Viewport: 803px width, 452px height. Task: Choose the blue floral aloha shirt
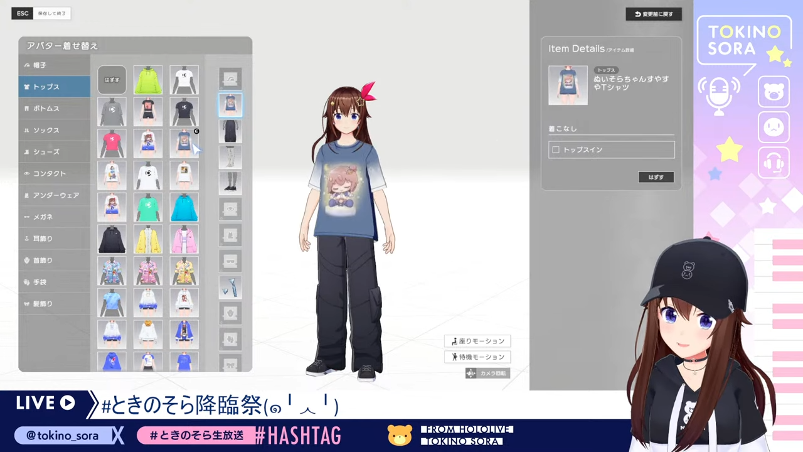coord(112,271)
